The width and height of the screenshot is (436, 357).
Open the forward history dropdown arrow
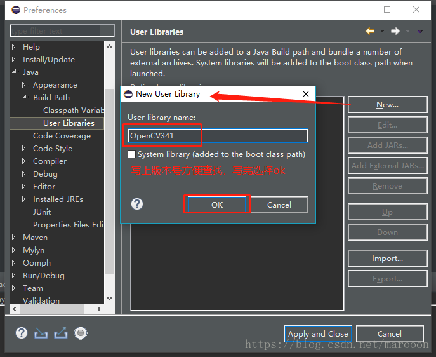[x=407, y=31]
